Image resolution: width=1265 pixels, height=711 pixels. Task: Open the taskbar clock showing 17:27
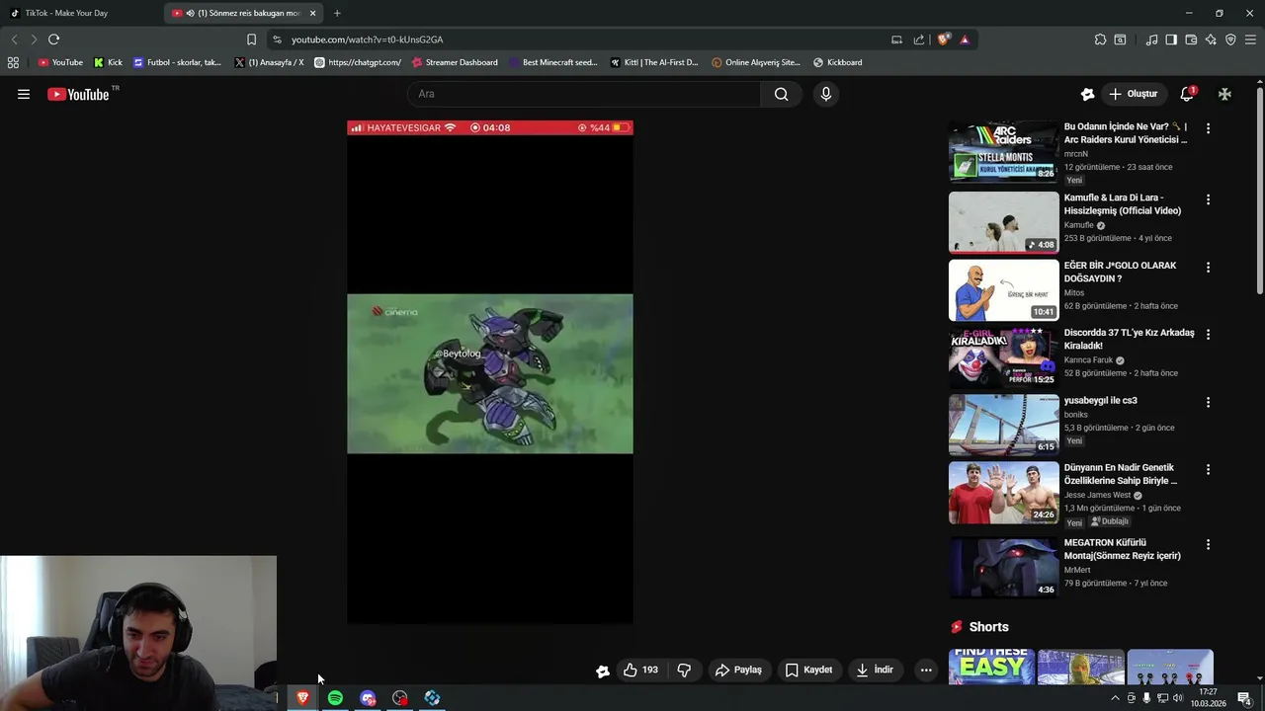click(x=1208, y=698)
